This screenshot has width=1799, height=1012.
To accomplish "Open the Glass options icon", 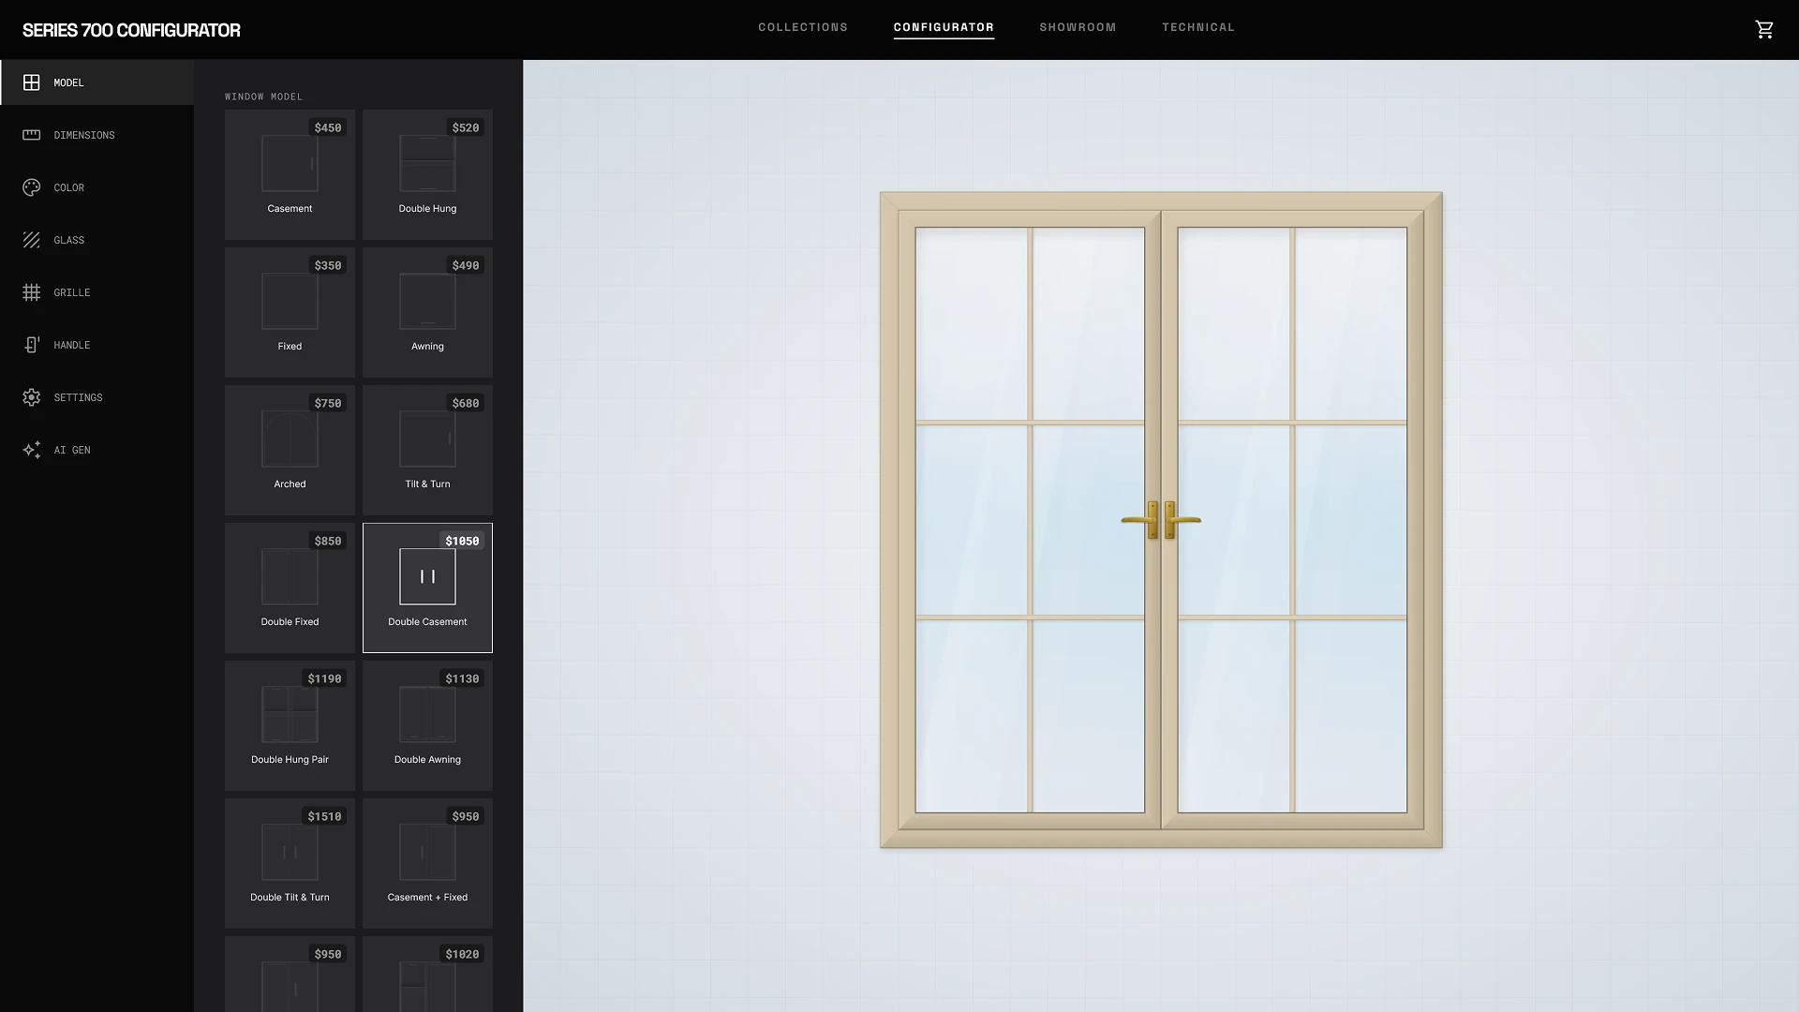I will (x=31, y=240).
